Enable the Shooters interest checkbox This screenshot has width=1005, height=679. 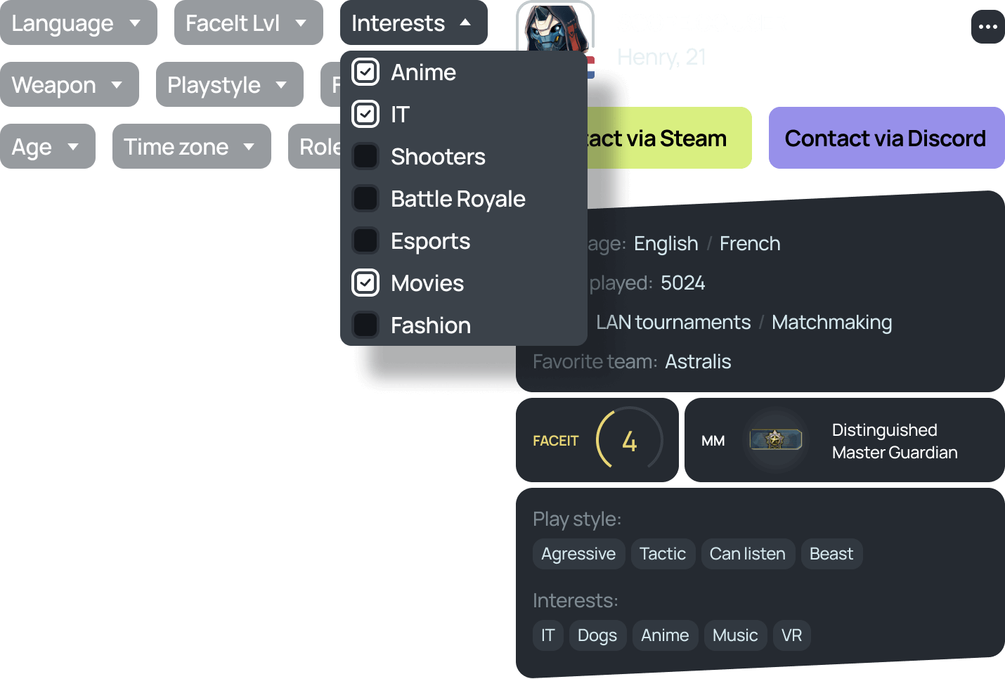[365, 156]
